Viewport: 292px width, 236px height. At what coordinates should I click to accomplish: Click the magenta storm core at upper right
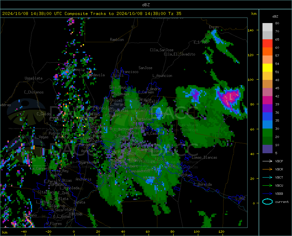[230, 98]
